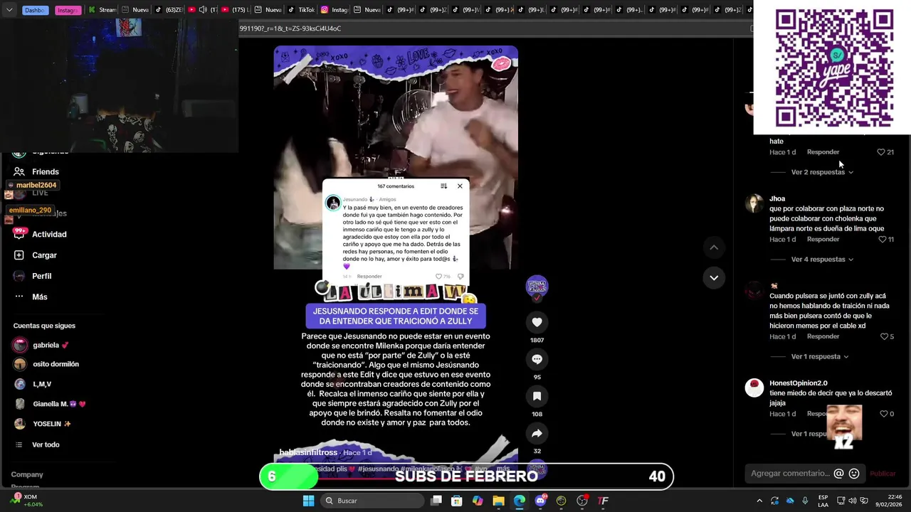
Task: Go to the previous video with up chevron
Action: 714,247
